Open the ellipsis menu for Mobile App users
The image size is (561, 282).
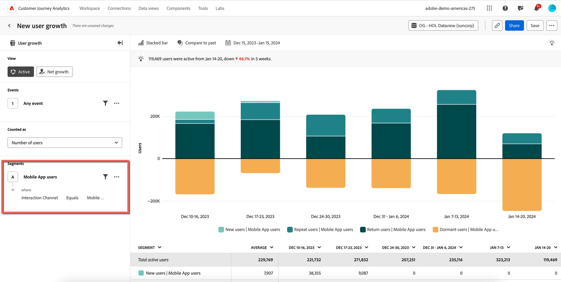117,177
